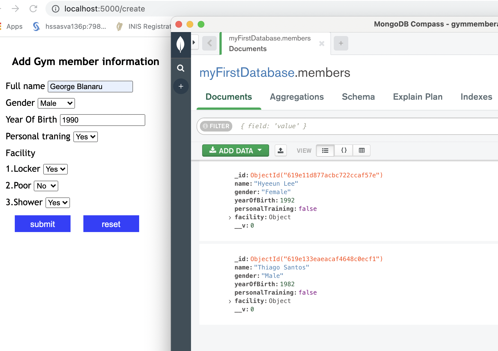Viewport: 498px width, 351px height.
Task: Open the Aggregations tab
Action: (x=297, y=97)
